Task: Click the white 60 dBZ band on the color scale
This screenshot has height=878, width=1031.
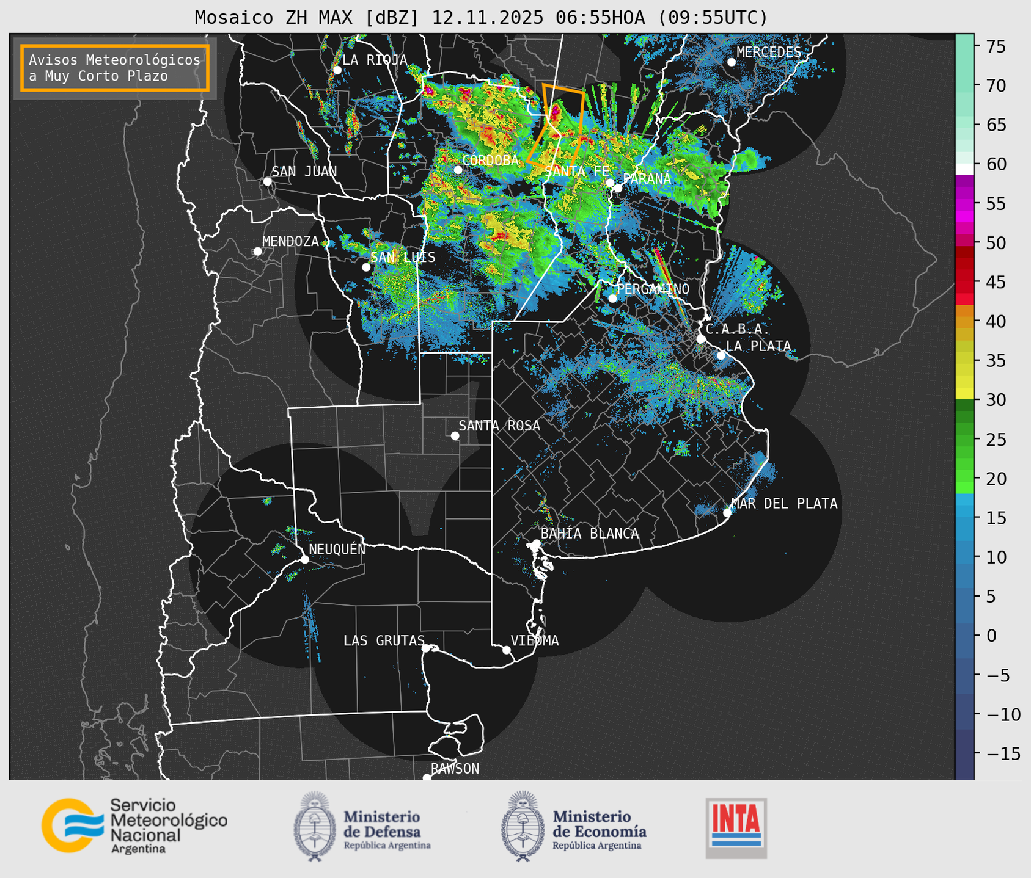Action: click(964, 169)
